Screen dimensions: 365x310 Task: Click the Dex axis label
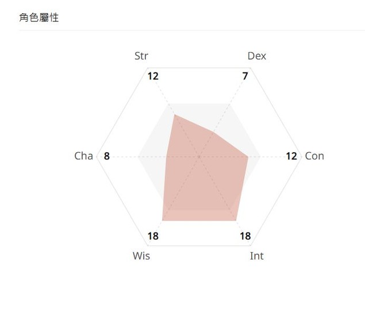click(257, 56)
